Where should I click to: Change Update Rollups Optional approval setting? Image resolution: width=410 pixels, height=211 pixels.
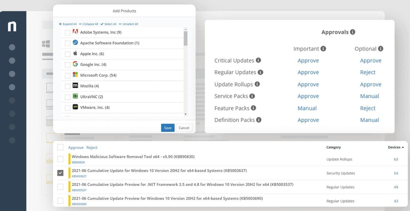click(371, 84)
